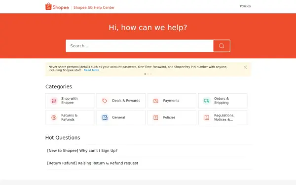Screen dimensions: 296x185
Task: Click the magnifier search button
Action: (222, 46)
